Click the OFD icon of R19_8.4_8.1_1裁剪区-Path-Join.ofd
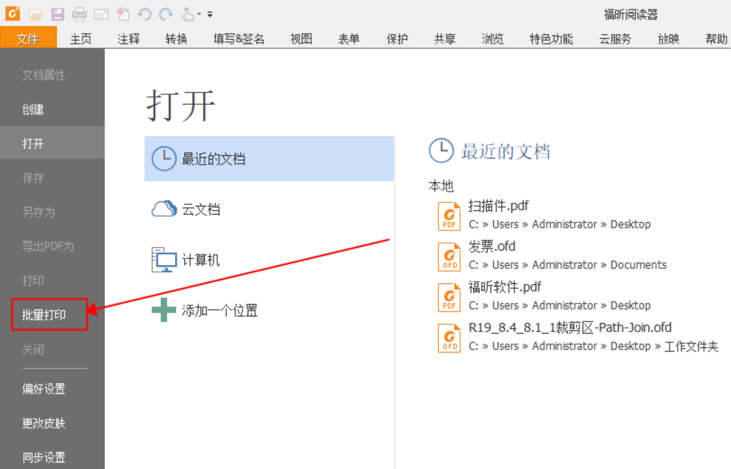Screen dimensions: 731x469 [x=449, y=338]
